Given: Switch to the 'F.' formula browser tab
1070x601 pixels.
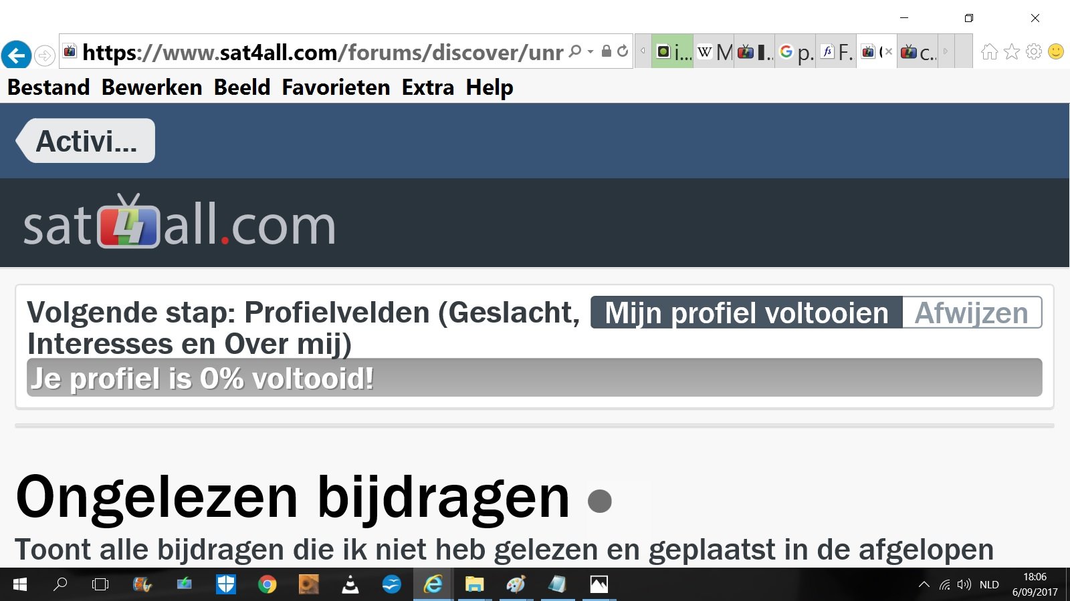Looking at the screenshot, I should point(837,51).
